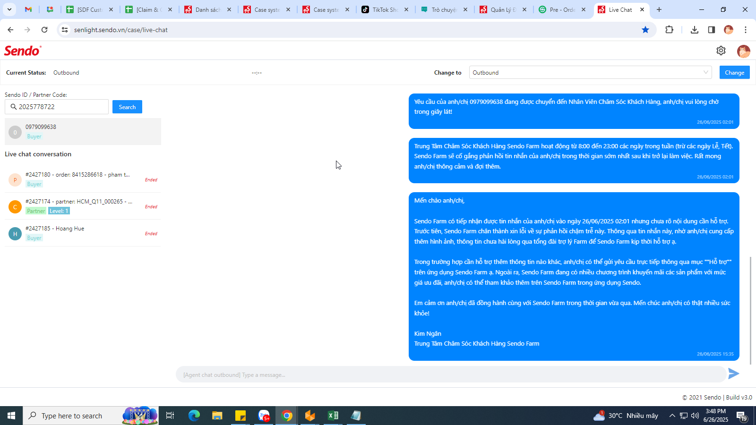Show hidden system tray icons
The width and height of the screenshot is (756, 425).
tap(672, 416)
